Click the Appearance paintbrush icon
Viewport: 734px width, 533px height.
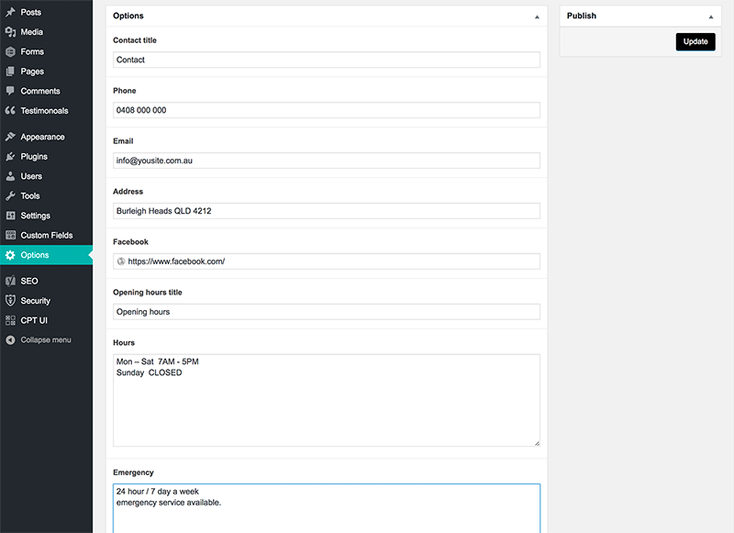(x=10, y=137)
